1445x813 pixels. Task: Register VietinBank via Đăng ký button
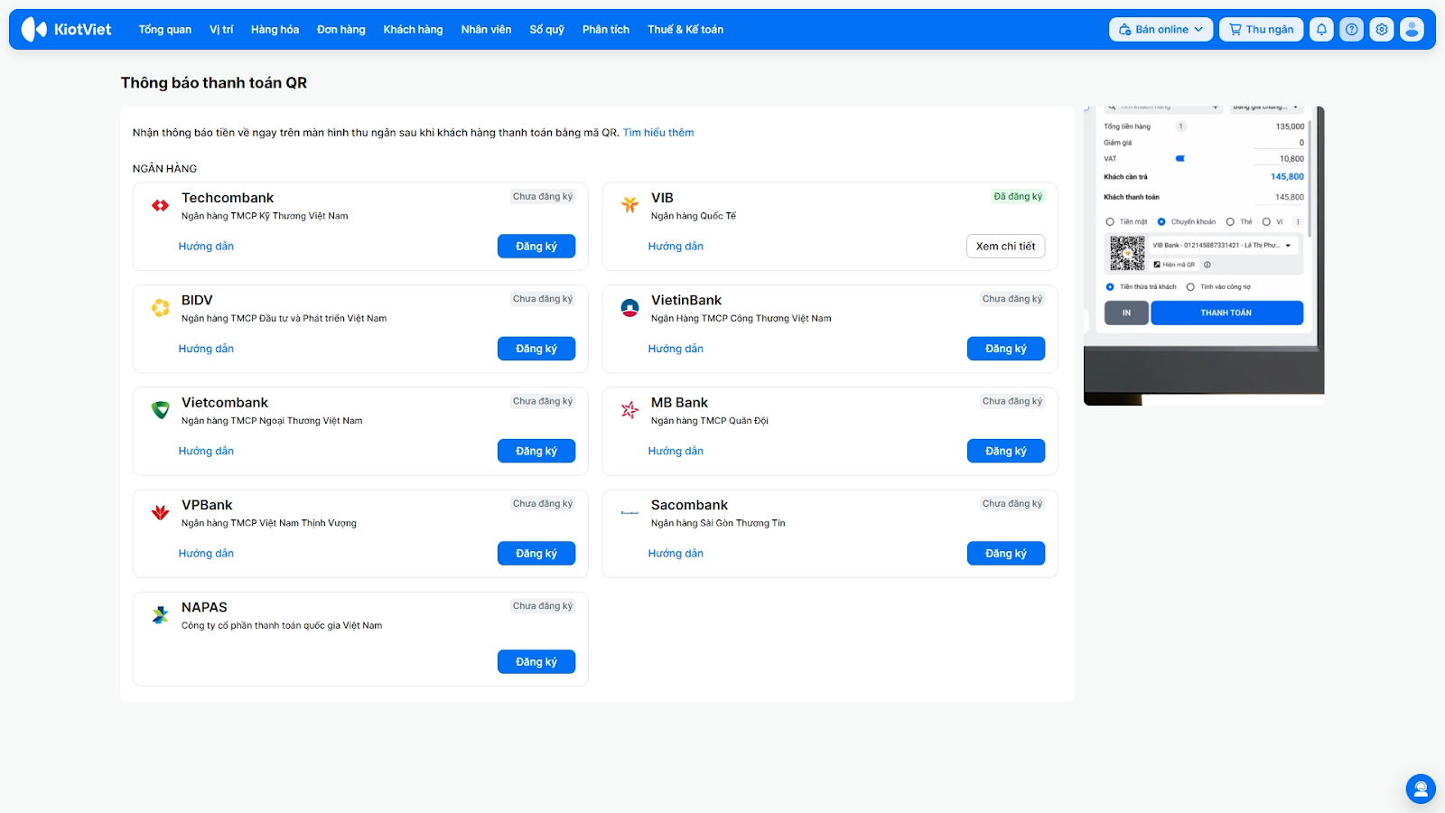(1006, 349)
